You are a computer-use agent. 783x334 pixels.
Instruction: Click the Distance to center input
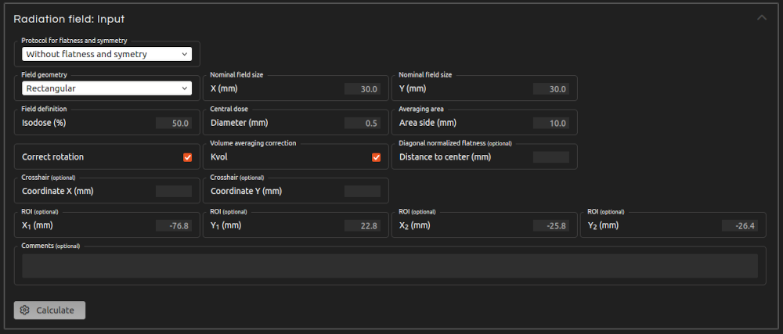point(550,157)
